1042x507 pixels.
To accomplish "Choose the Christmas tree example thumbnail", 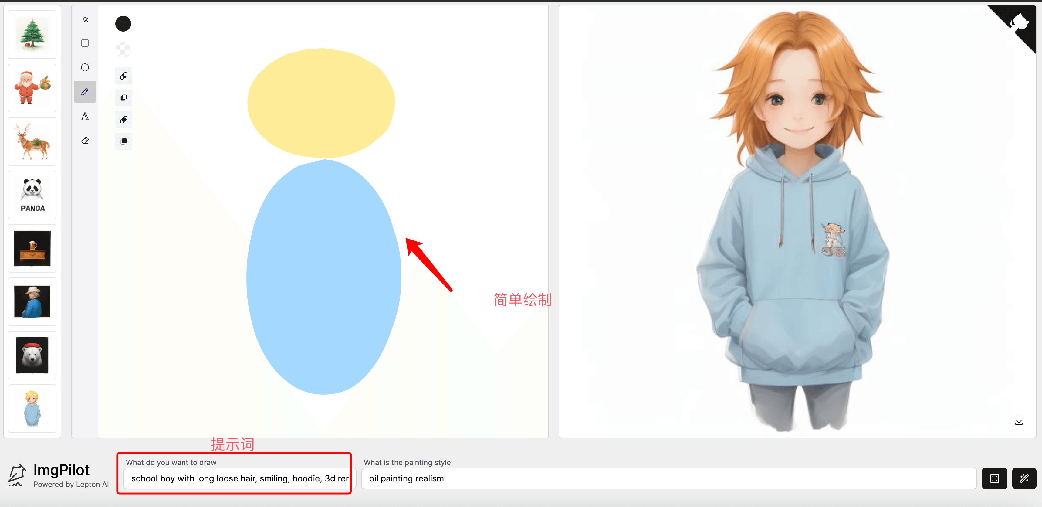I will [32, 35].
